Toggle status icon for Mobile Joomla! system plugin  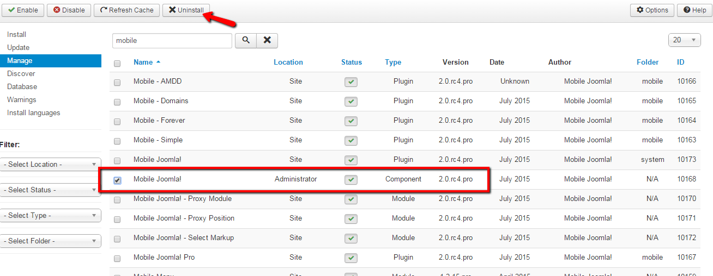coord(351,160)
